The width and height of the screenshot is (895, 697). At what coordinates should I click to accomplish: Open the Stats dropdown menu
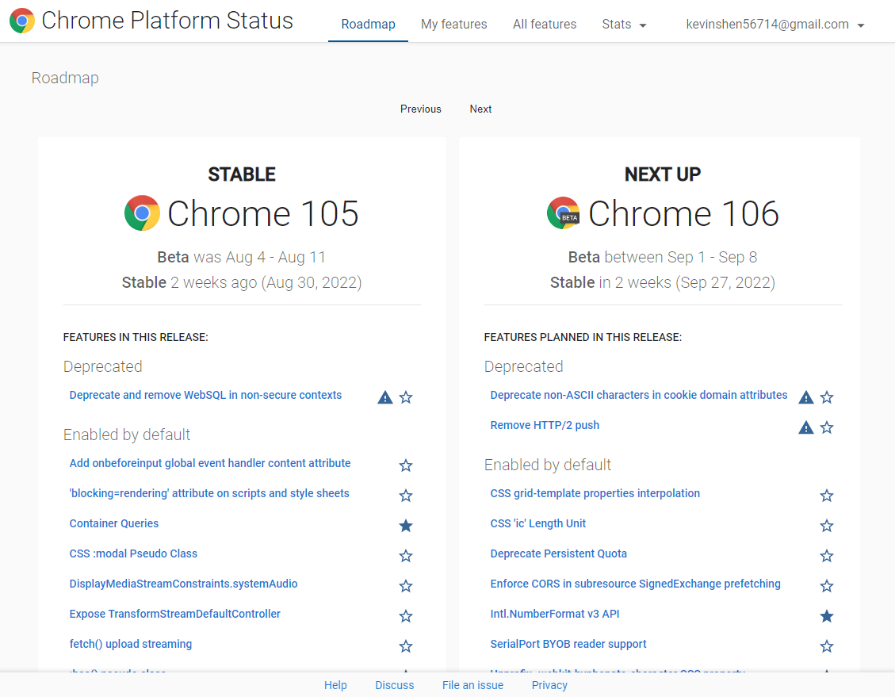click(x=624, y=25)
